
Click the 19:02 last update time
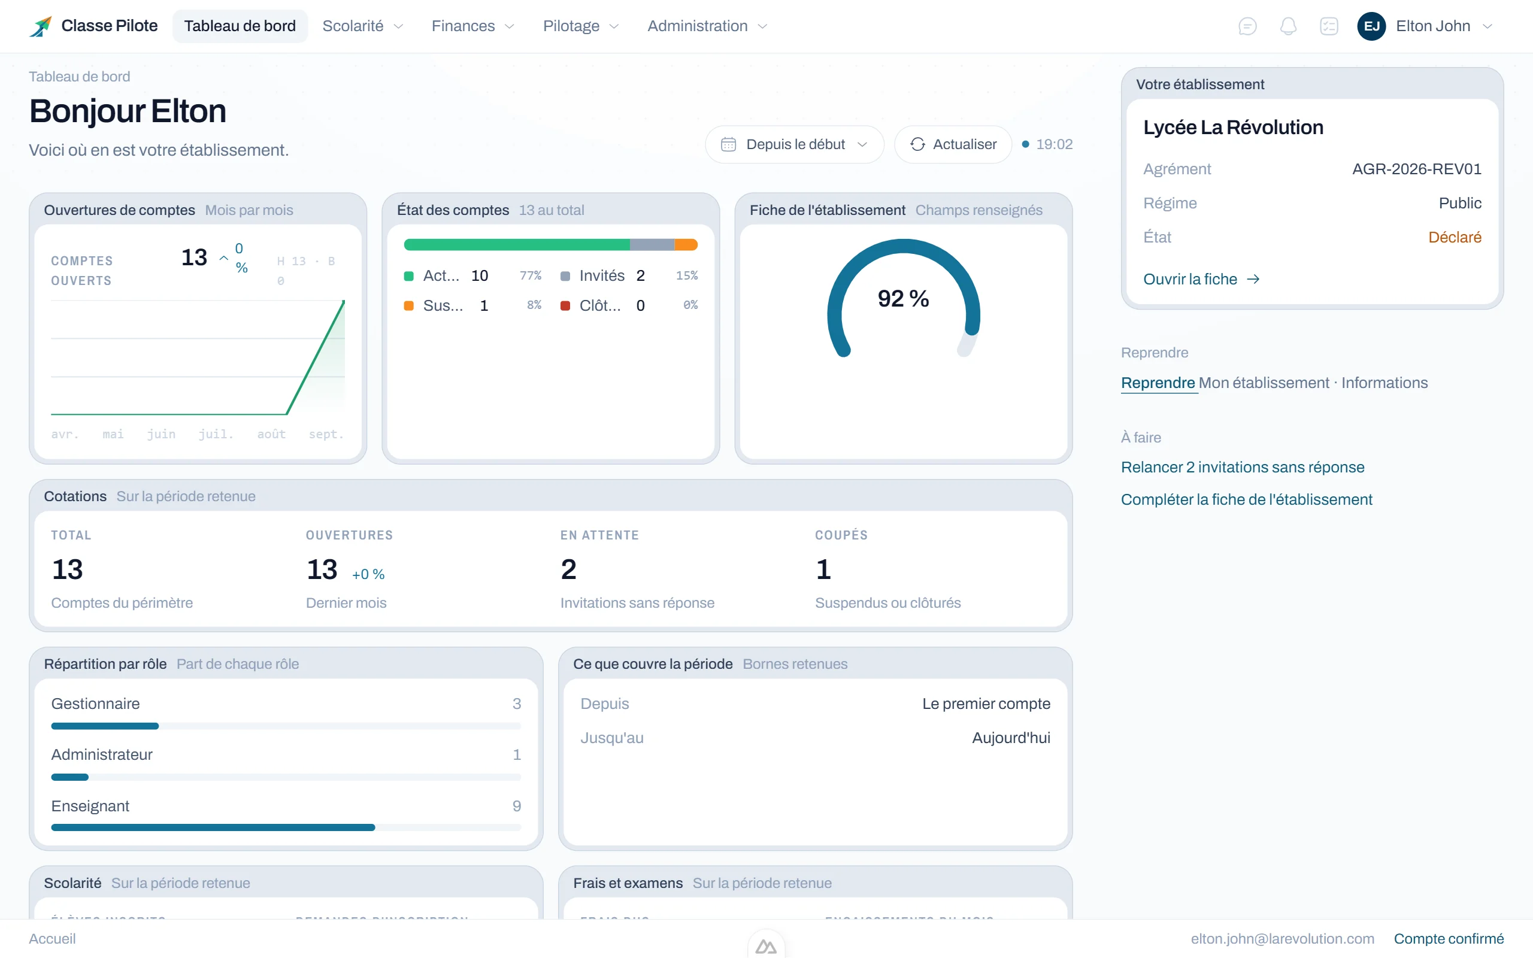1054,144
